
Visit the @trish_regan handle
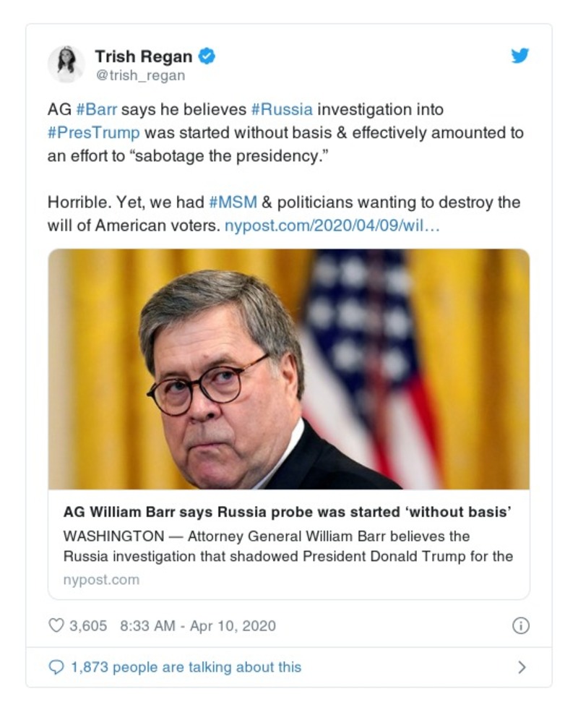tap(140, 75)
